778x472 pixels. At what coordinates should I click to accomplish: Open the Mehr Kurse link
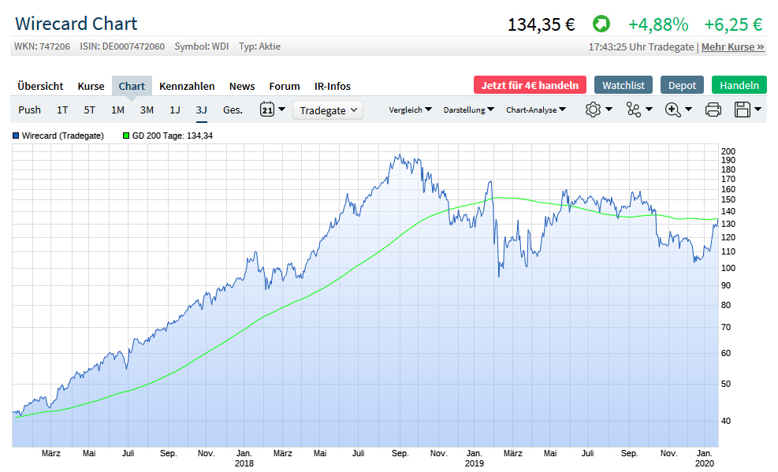coord(731,46)
